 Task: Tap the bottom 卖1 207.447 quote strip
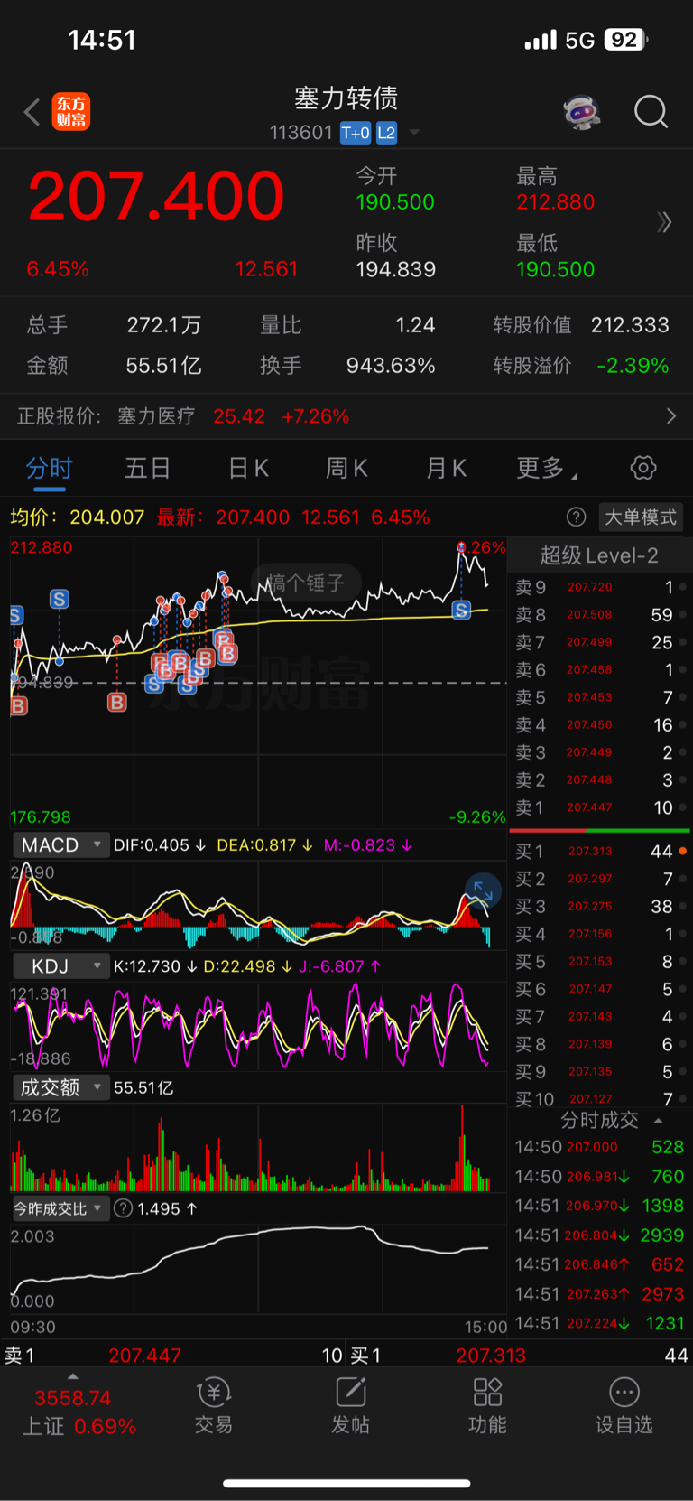pos(173,1356)
